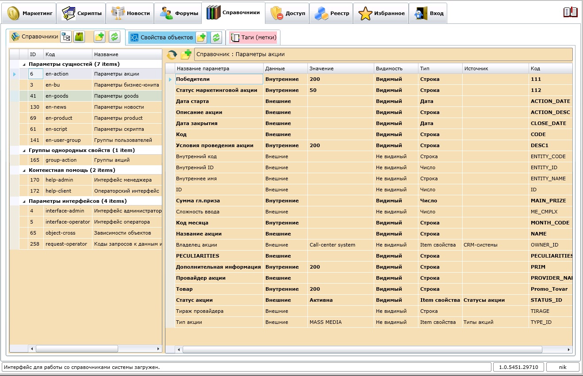The height and width of the screenshot is (376, 583).
Task: Click the Справочник : Параметры акции title bar
Action: 383,54
